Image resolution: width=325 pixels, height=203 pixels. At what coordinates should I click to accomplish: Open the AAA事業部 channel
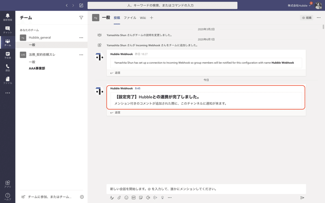click(37, 68)
